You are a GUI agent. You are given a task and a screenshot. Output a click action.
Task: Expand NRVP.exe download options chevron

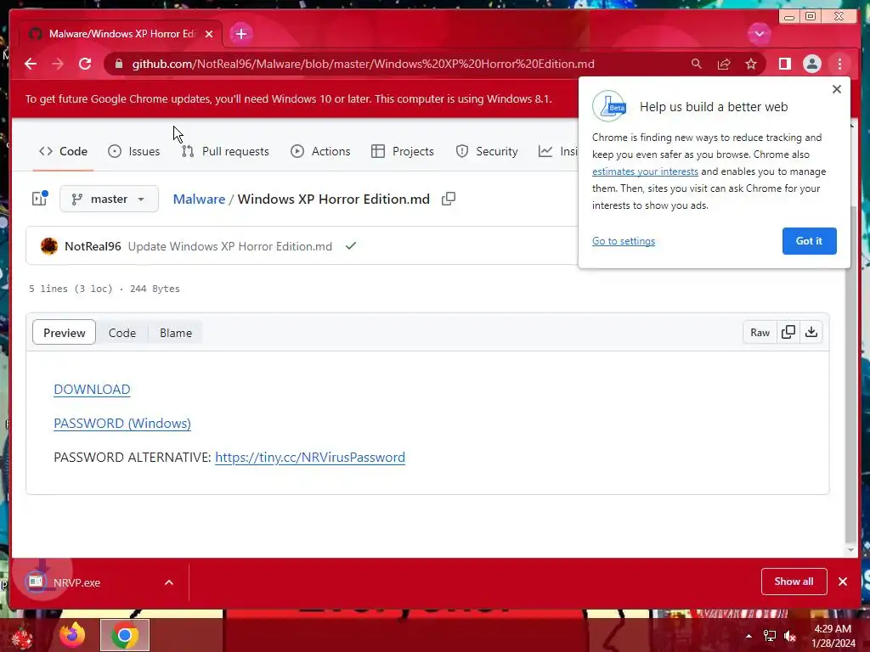pyautogui.click(x=169, y=582)
